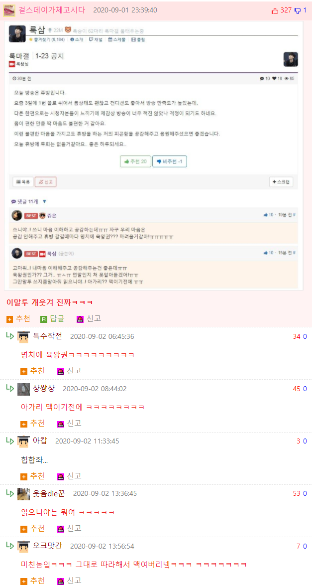Expand the 댓글 11개 dropdown arrow

(x=45, y=201)
